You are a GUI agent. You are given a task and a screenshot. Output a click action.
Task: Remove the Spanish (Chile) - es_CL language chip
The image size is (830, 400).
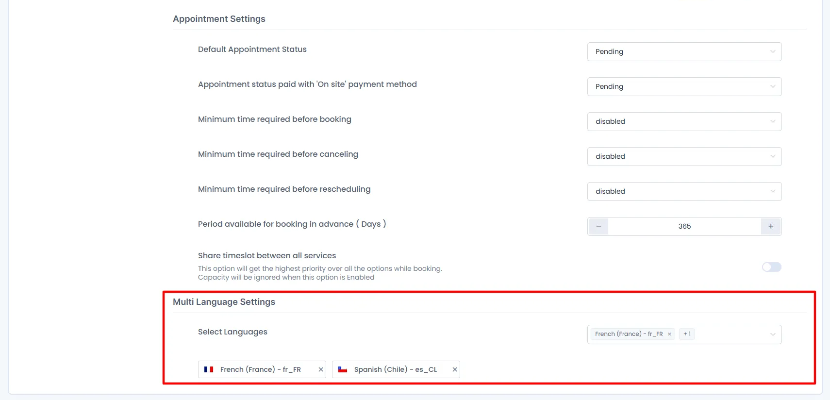(x=455, y=369)
